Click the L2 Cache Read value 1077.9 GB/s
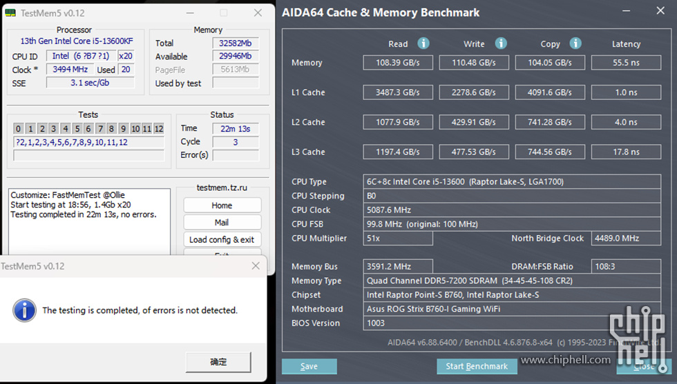 (x=398, y=122)
